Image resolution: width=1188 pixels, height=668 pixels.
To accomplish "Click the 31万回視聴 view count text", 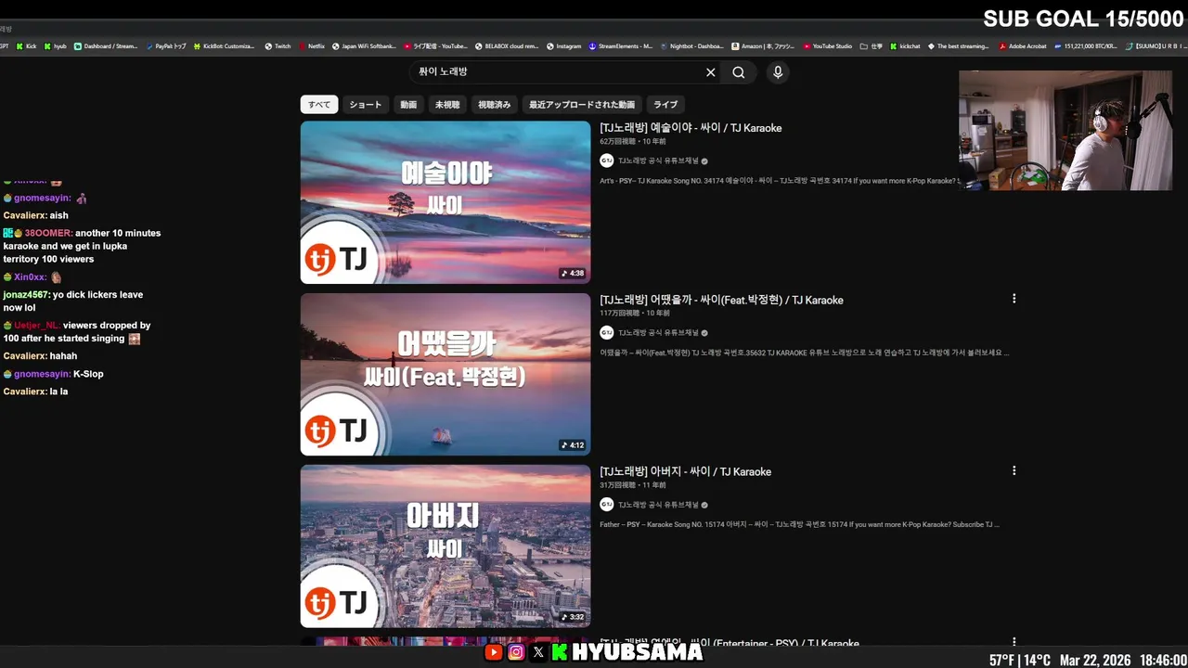I will pos(617,485).
